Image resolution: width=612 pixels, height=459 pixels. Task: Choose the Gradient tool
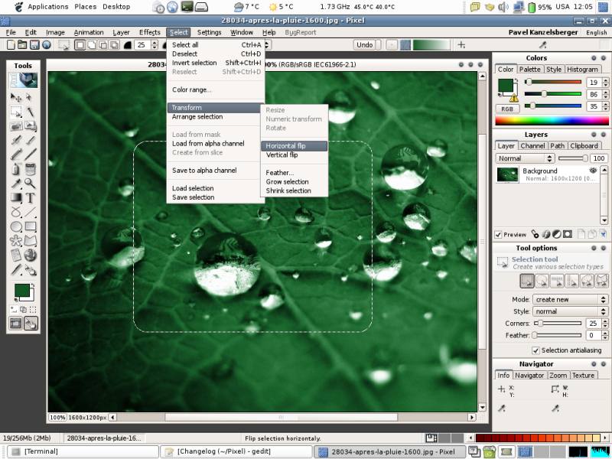point(15,197)
